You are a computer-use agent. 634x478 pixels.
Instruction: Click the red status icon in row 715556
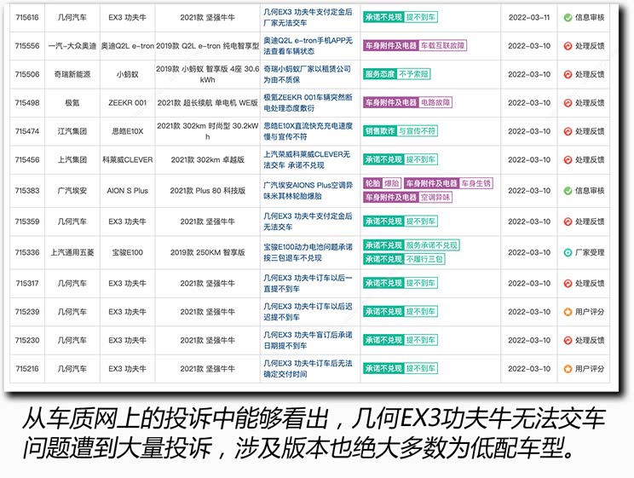(568, 46)
